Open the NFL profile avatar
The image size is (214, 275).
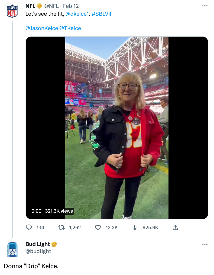pos(12,10)
